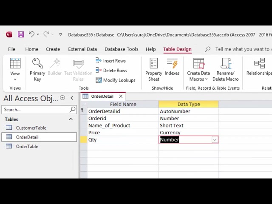Open the Undo history dropdown arrow
Image resolution: width=272 pixels, height=204 pixels.
(38, 34)
